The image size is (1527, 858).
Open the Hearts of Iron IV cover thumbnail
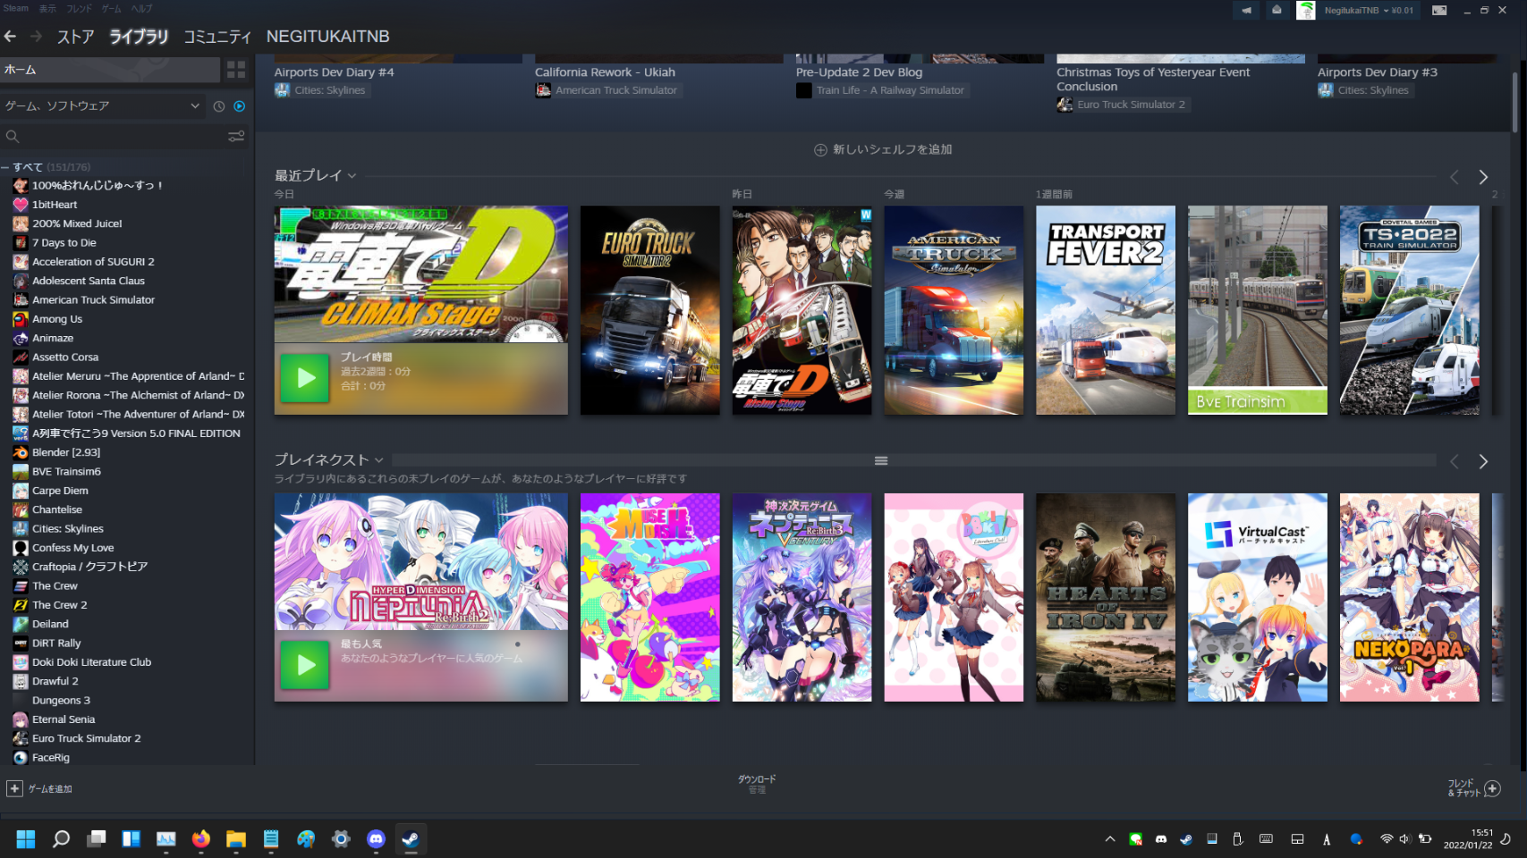[1105, 597]
